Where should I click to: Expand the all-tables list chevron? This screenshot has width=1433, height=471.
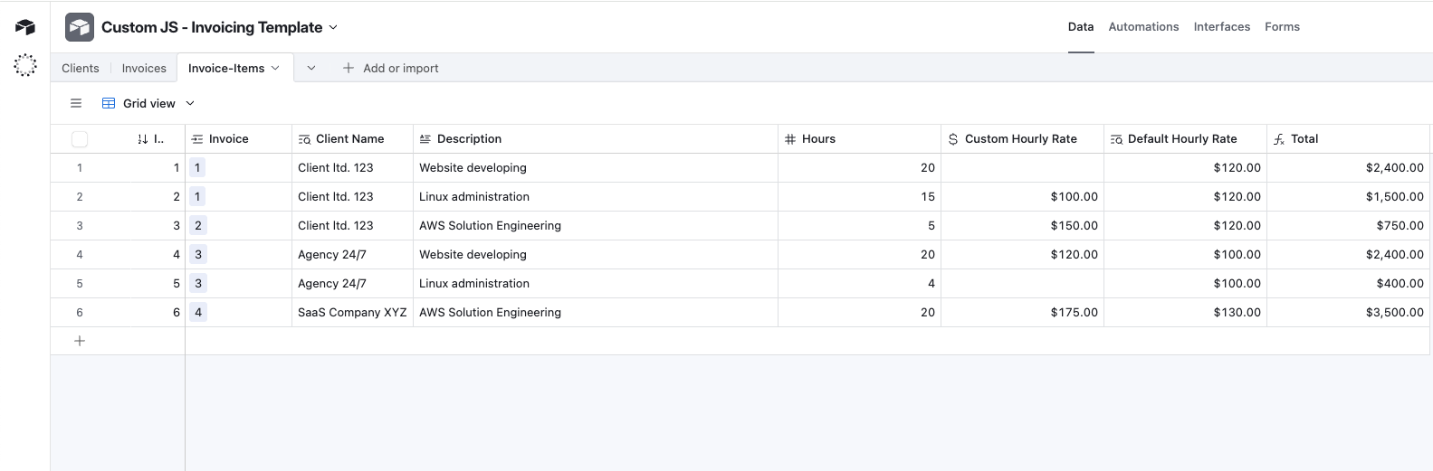coord(311,68)
